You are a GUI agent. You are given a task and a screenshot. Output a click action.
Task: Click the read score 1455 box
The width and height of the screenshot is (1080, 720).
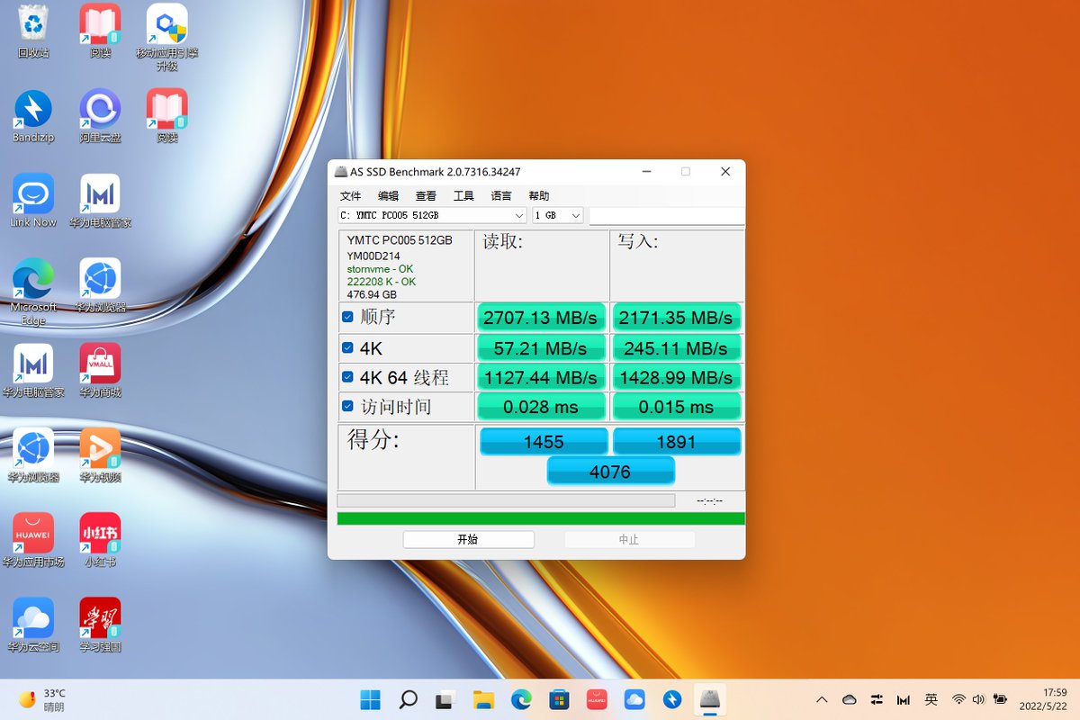coord(544,442)
